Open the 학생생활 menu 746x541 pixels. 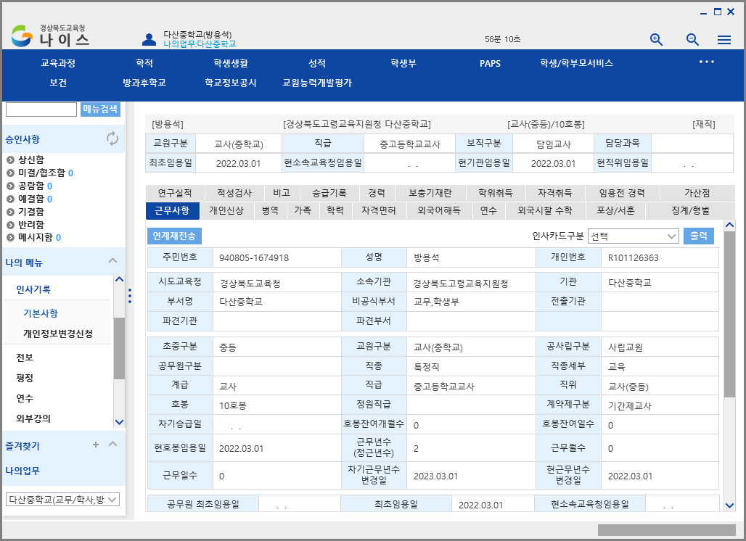[231, 63]
